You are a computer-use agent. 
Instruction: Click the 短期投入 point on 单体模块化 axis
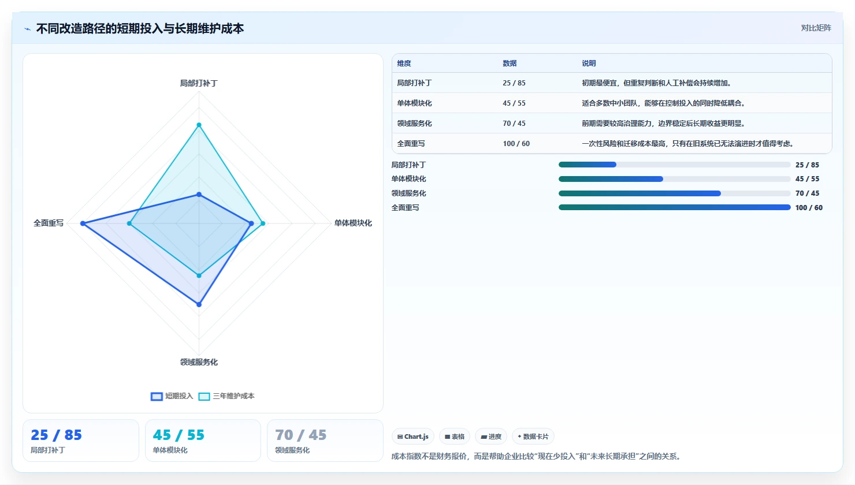click(x=251, y=223)
